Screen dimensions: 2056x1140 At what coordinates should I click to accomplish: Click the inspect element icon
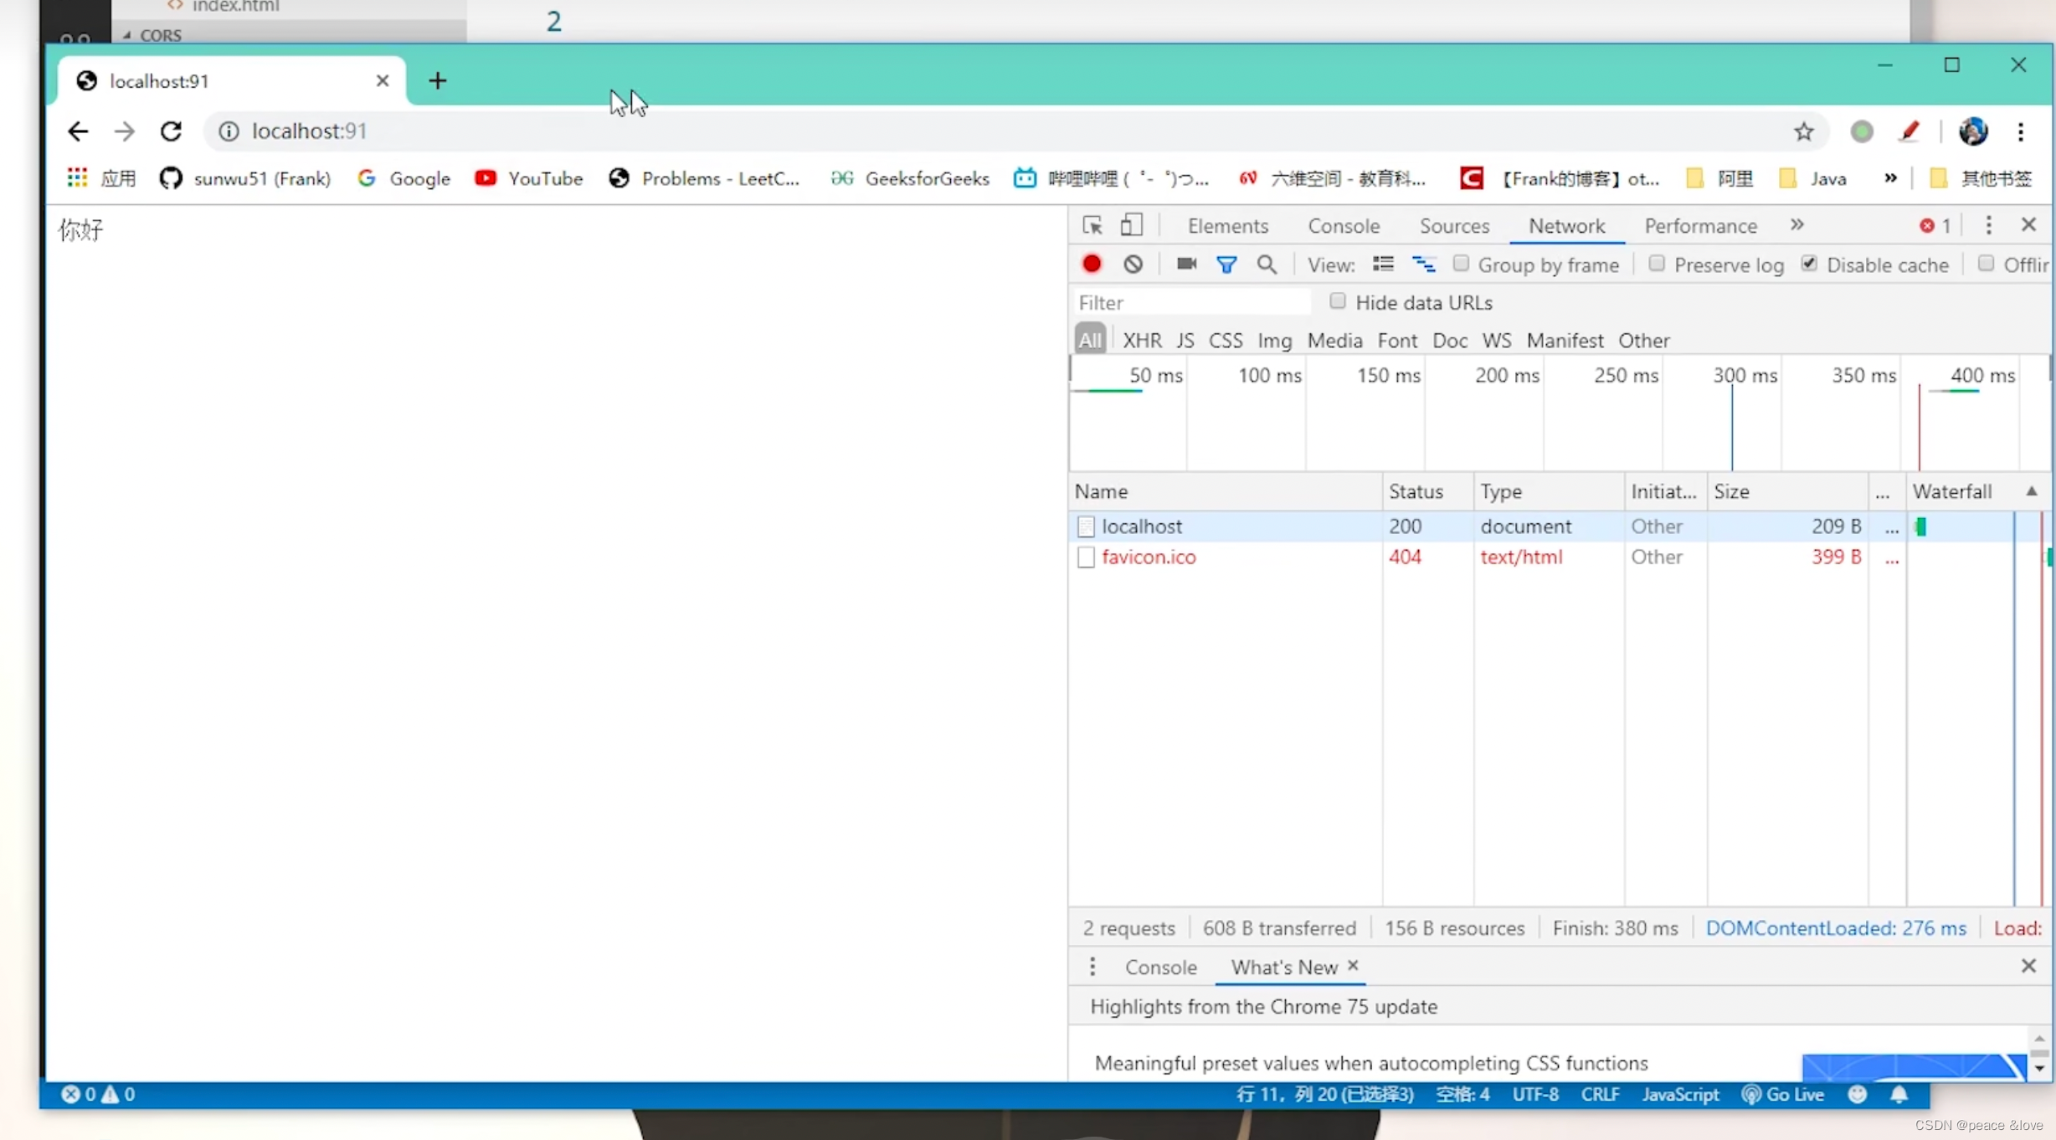point(1092,224)
